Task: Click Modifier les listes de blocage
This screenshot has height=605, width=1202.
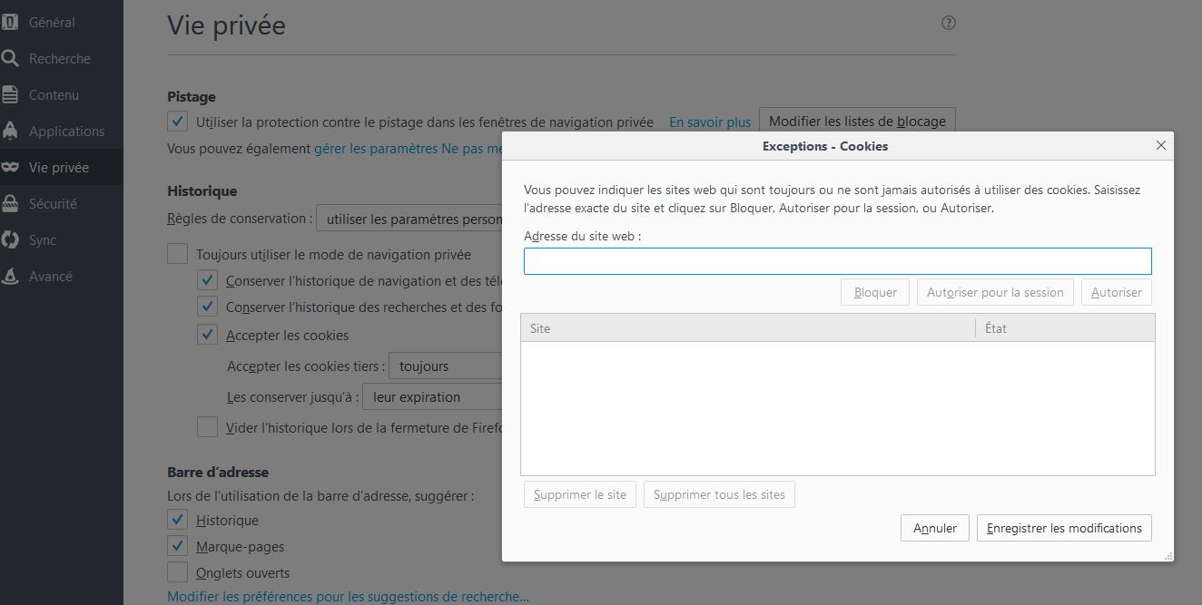Action: (x=857, y=121)
